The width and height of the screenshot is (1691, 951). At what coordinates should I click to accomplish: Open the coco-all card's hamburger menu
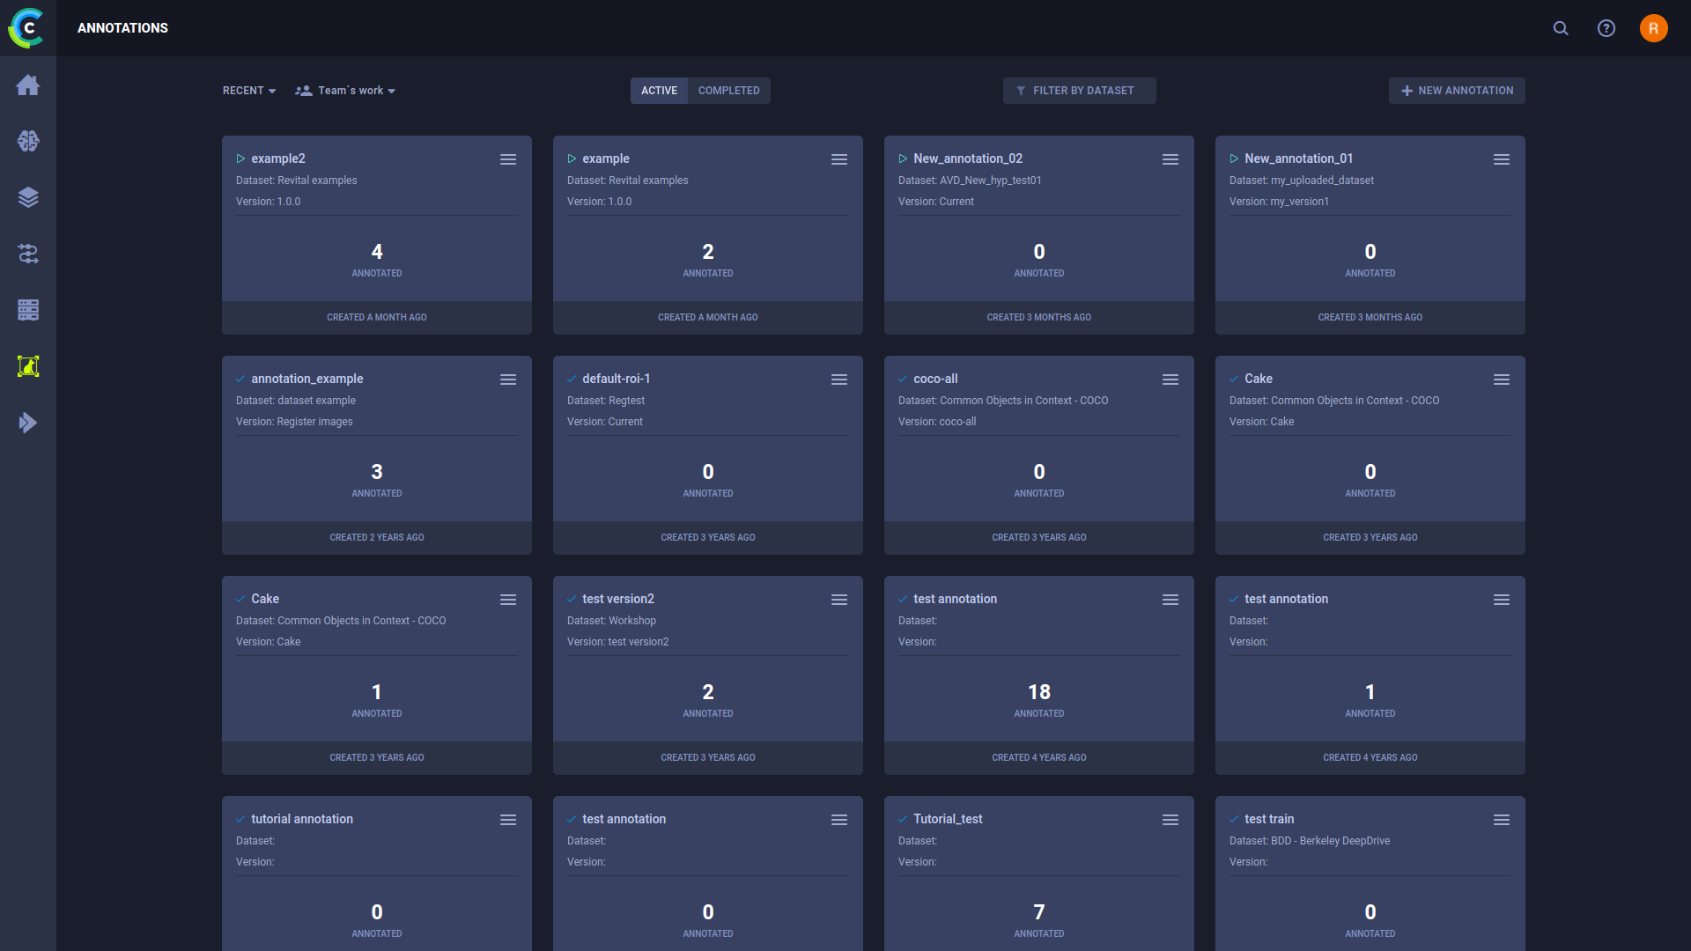coord(1170,380)
